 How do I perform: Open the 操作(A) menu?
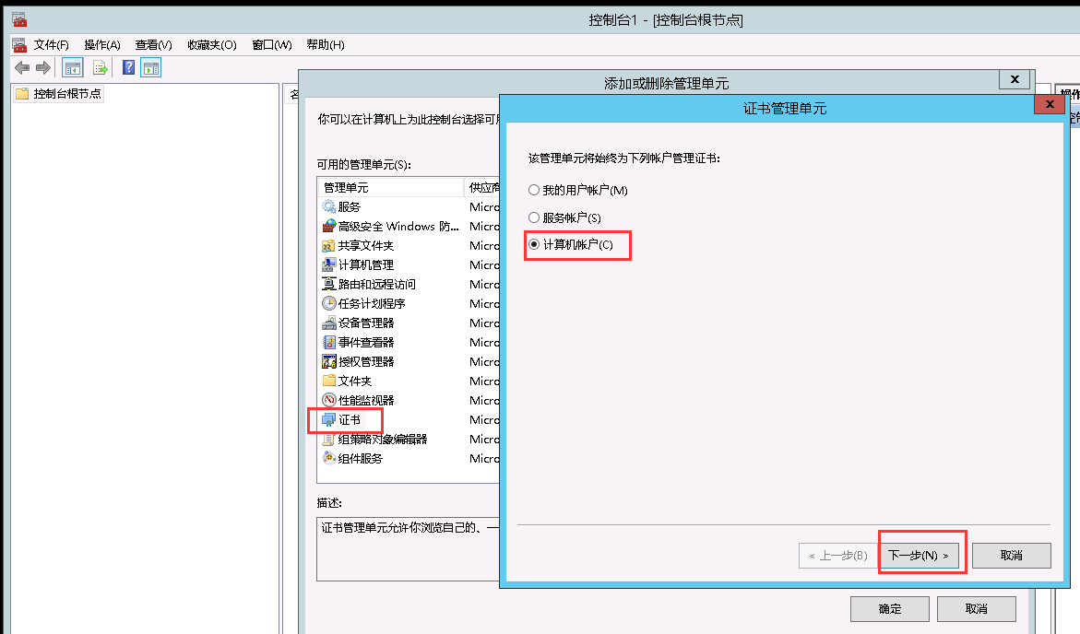tap(101, 44)
